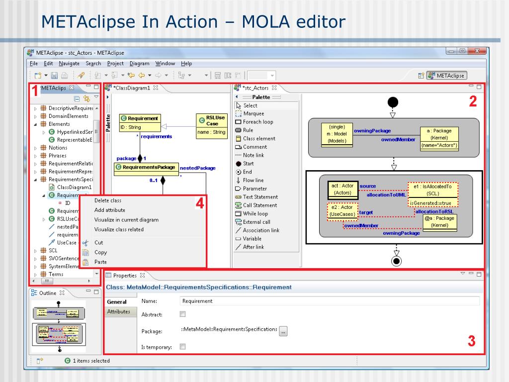Image resolution: width=509 pixels, height=382 pixels.
Task: Select the Call Statement tool
Action: tap(256, 205)
